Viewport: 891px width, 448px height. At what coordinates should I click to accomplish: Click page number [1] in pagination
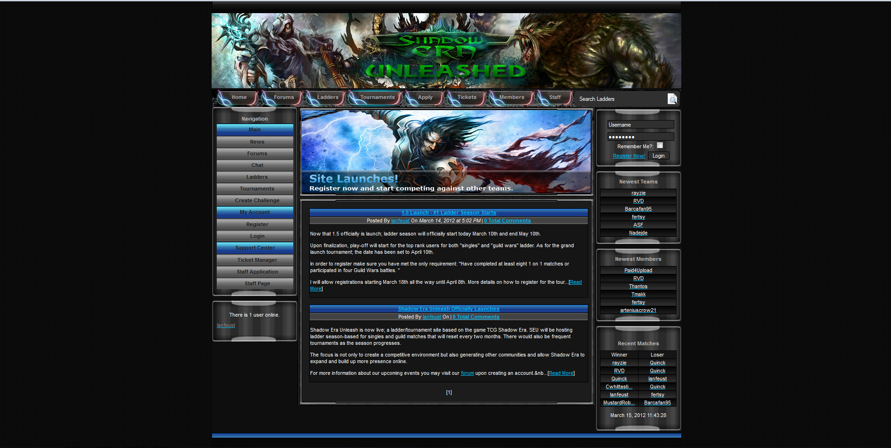pos(449,393)
